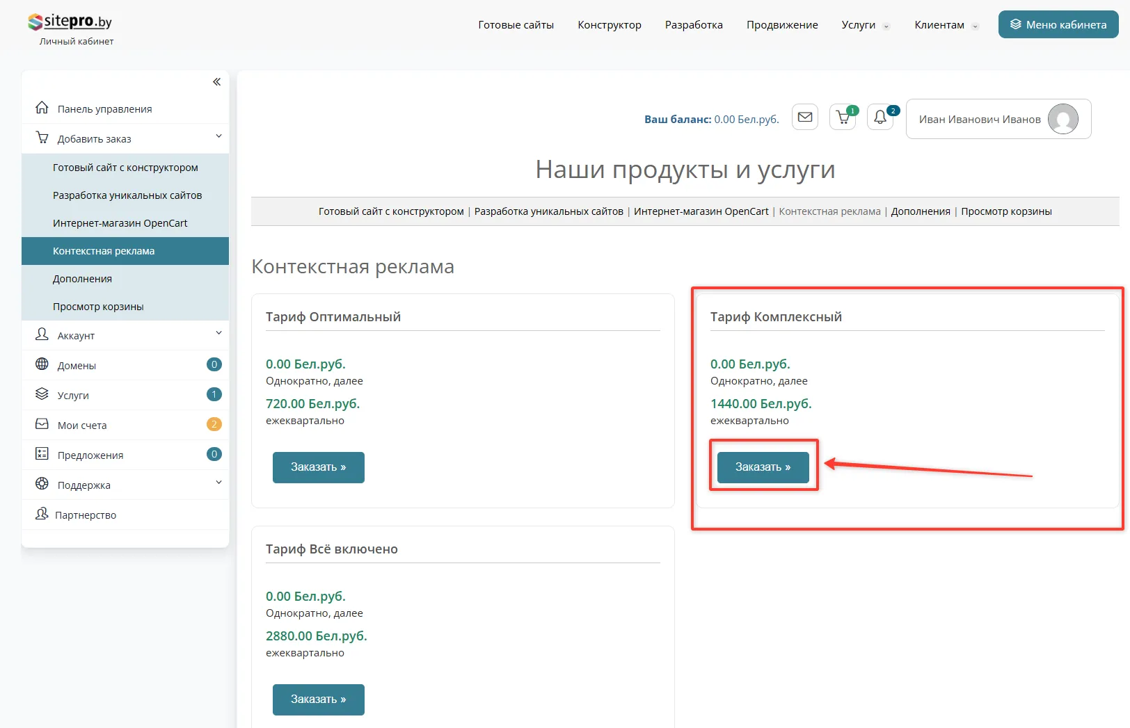Open the notifications bell icon

(x=880, y=118)
